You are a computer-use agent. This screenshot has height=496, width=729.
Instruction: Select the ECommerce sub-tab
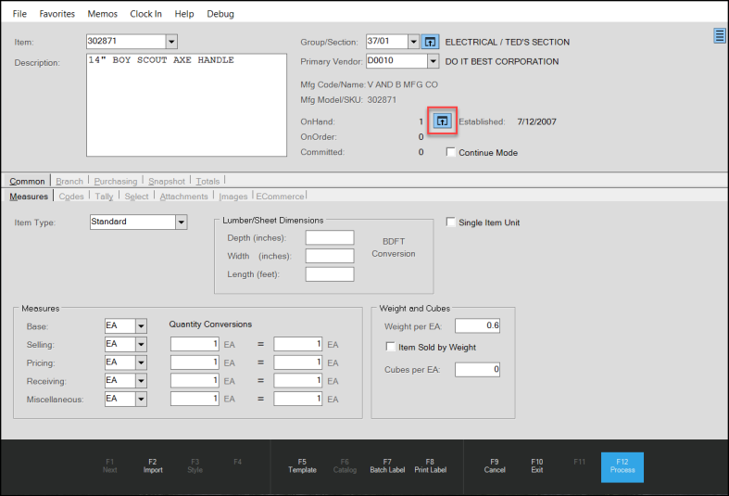280,197
